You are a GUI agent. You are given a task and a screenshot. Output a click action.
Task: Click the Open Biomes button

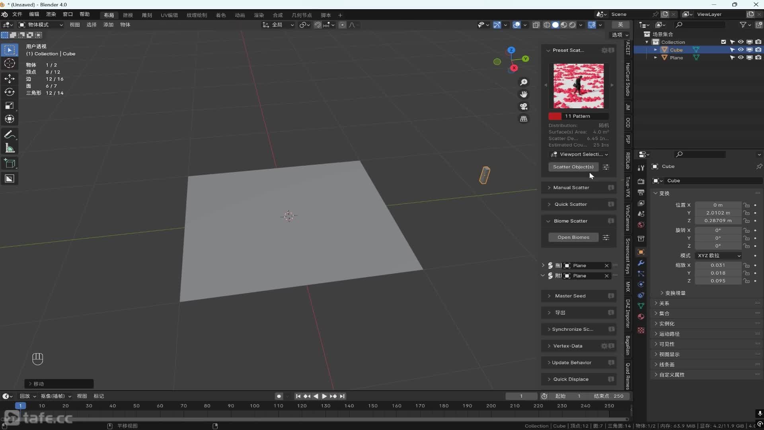pos(573,237)
